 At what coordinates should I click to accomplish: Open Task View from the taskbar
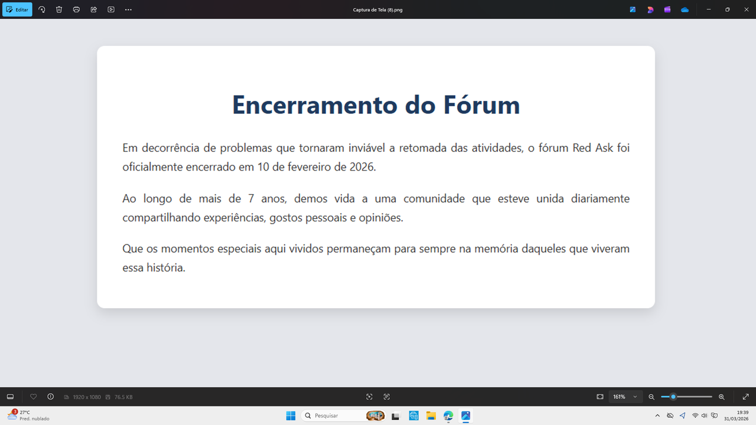coord(396,416)
